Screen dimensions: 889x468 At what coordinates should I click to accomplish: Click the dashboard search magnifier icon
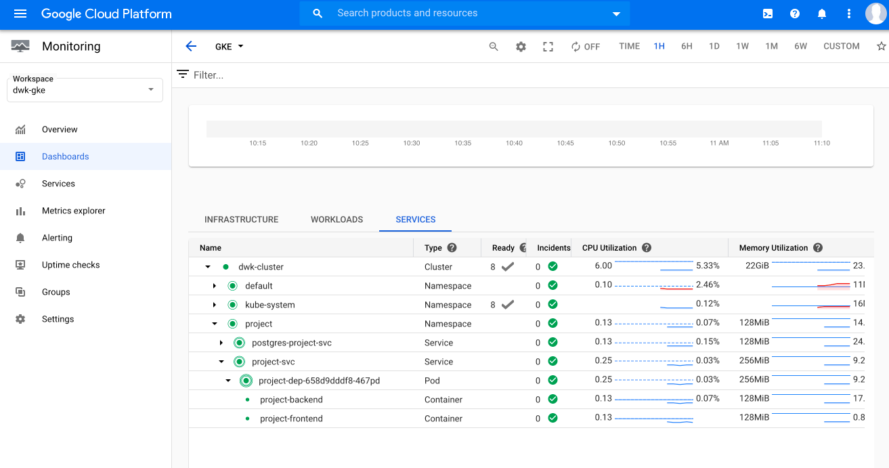(494, 47)
